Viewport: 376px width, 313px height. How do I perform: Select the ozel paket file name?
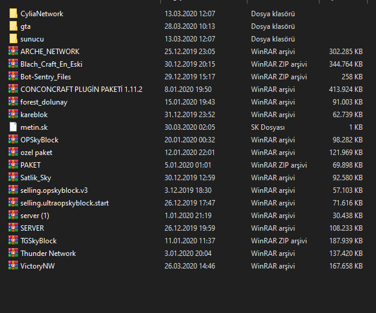pyautogui.click(x=36, y=153)
